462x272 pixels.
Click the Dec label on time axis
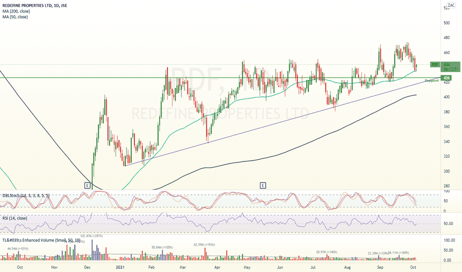tap(87, 267)
